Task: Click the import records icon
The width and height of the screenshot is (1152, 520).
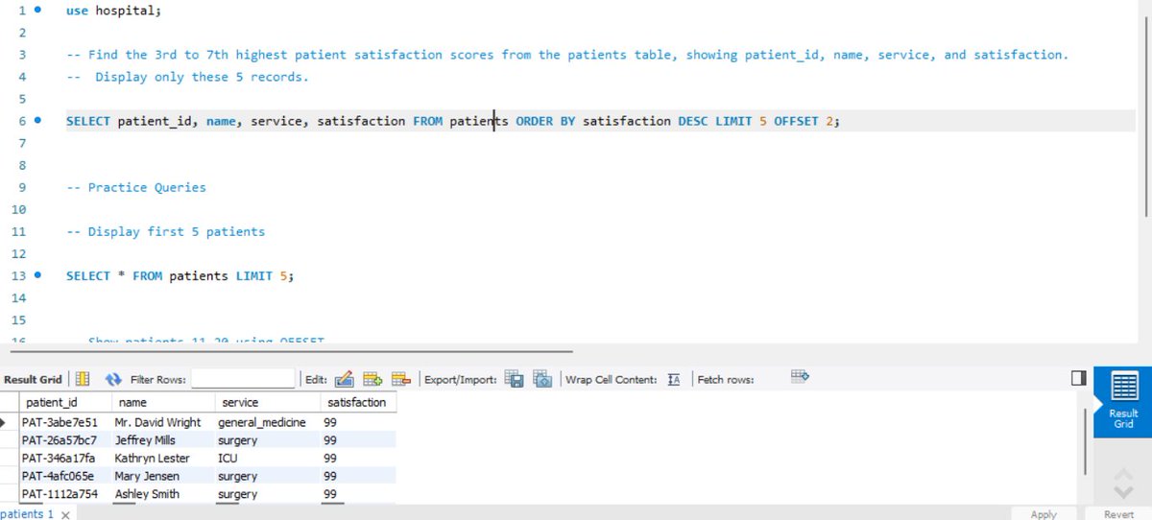Action: (542, 379)
